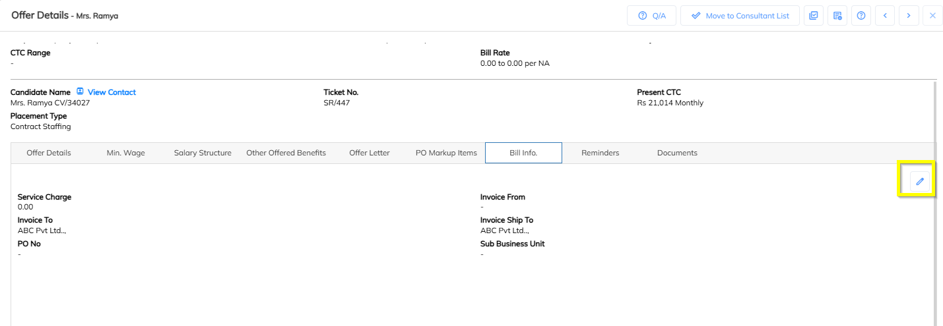Viewport: 943px width, 326px height.
Task: Open the Min. Wage tab
Action: (x=125, y=153)
